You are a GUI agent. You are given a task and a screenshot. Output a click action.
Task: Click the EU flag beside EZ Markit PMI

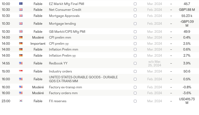click(21, 4)
